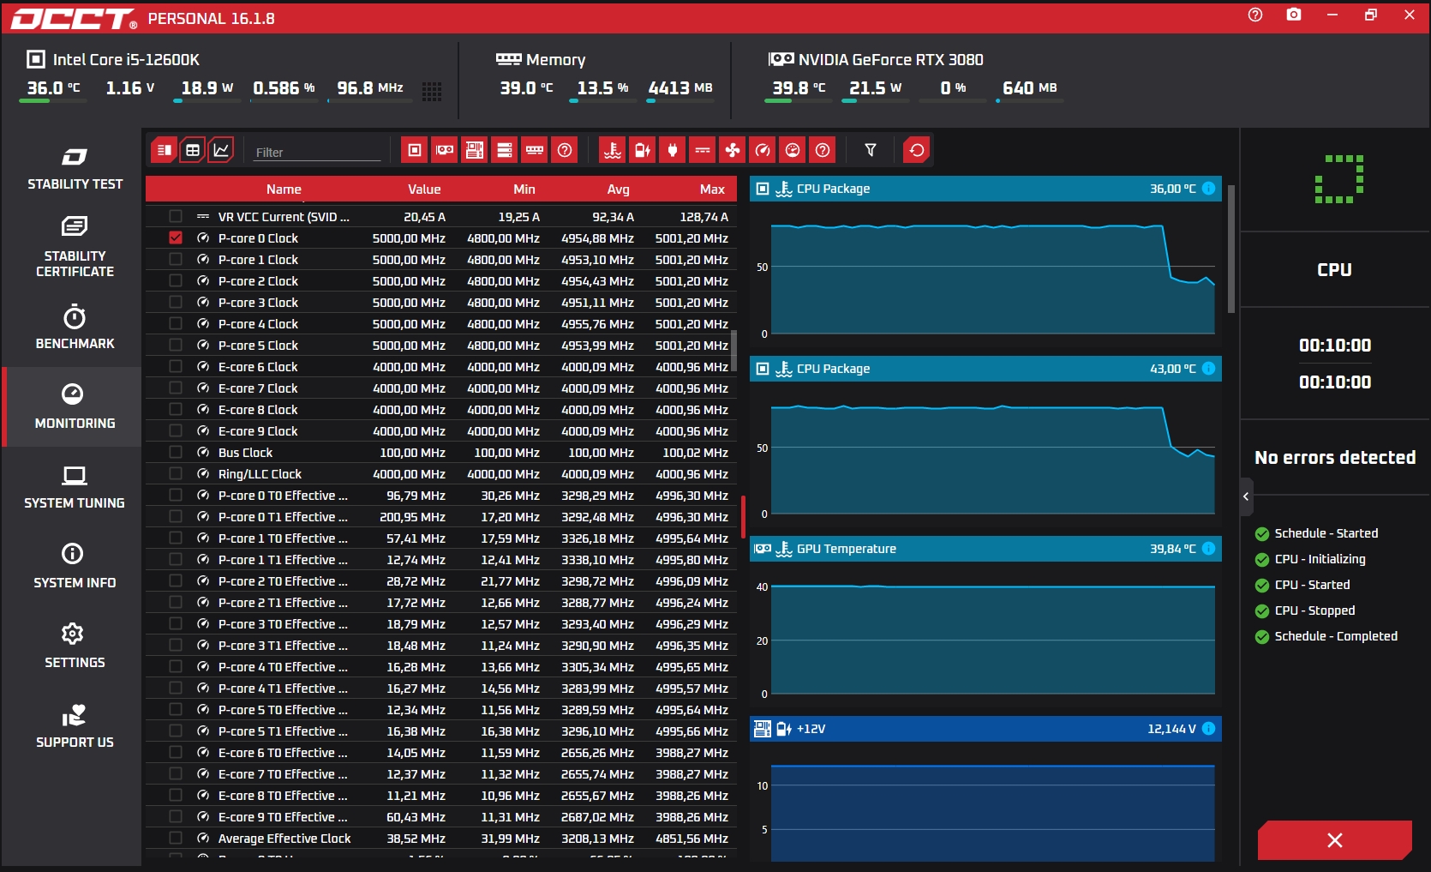Open the System Tuning section
The height and width of the screenshot is (872, 1431).
75,486
